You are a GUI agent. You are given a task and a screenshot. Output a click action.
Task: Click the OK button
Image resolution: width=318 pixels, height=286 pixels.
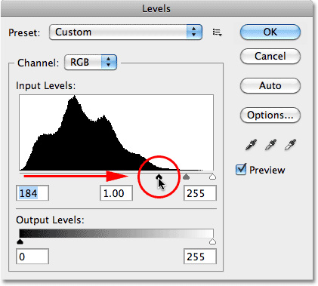click(270, 32)
